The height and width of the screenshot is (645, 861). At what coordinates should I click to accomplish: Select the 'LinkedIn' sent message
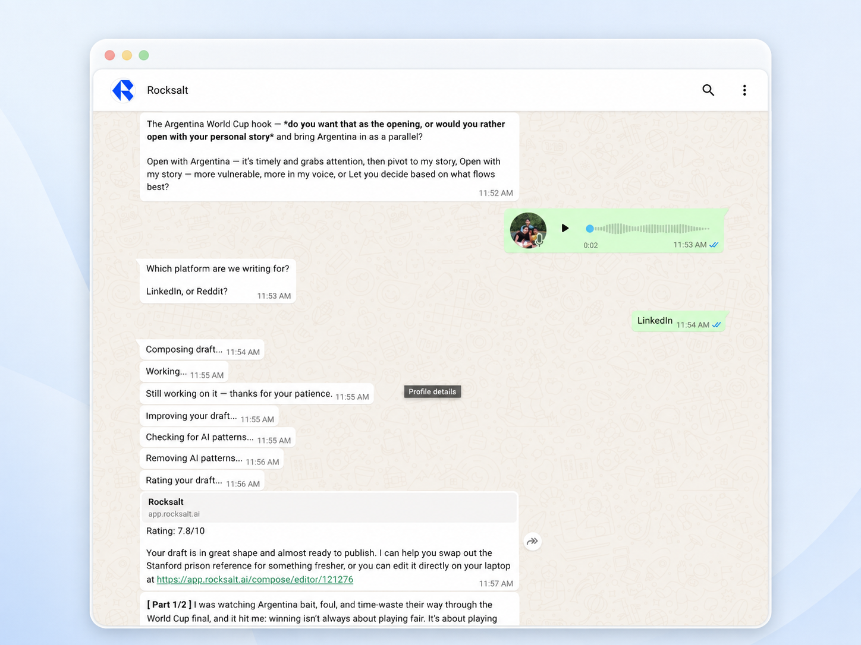tap(678, 321)
